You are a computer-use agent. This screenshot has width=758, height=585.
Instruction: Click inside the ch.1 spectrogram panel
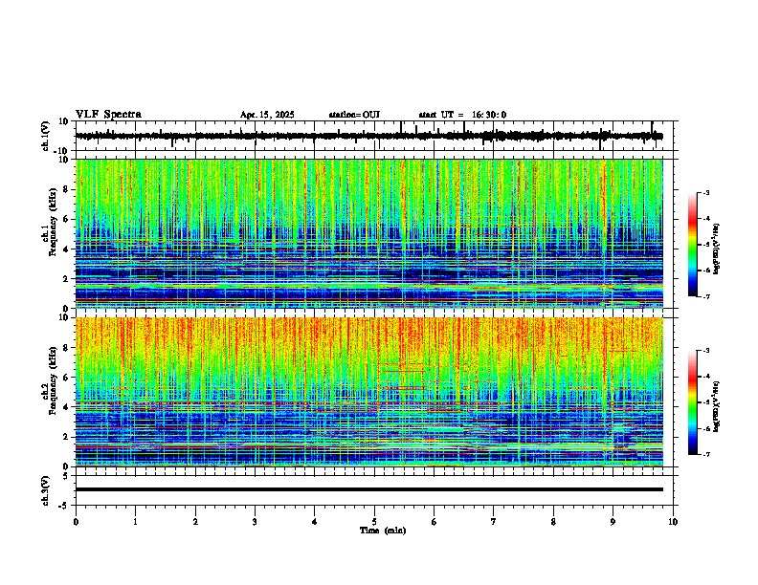click(369, 233)
